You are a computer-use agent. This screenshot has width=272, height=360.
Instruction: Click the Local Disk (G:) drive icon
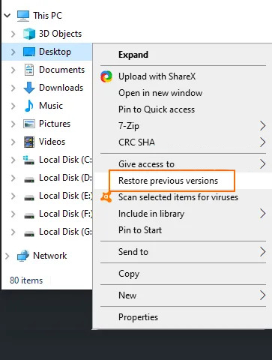point(29,233)
